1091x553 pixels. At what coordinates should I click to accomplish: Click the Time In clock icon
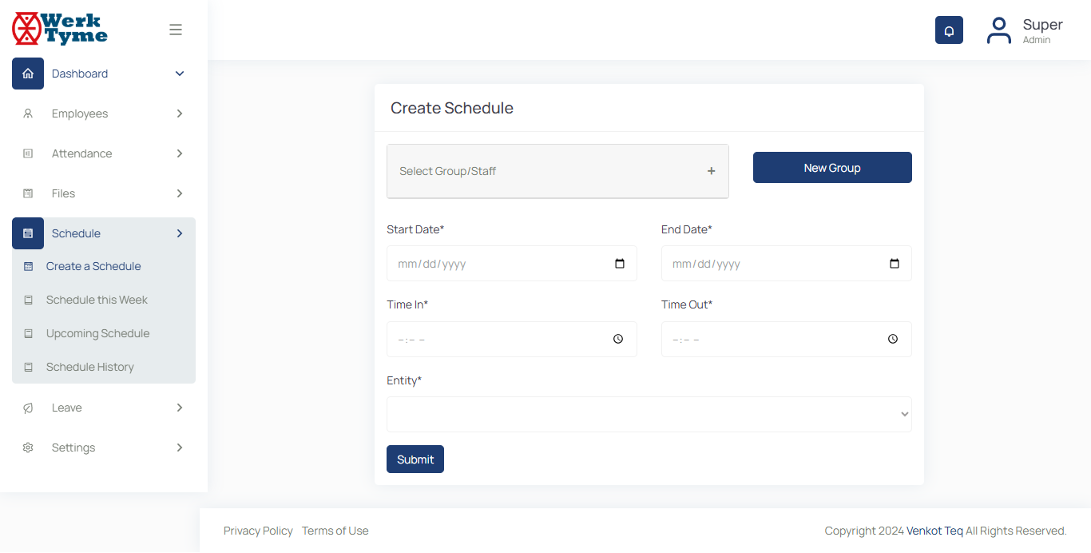[618, 339]
